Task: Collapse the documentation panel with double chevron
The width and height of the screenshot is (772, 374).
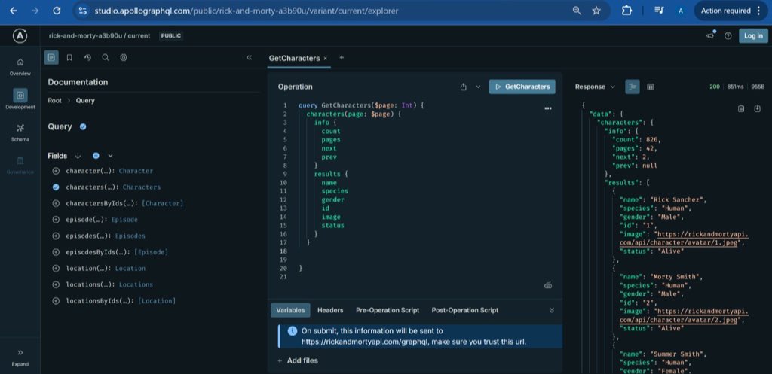Action: 249,57
